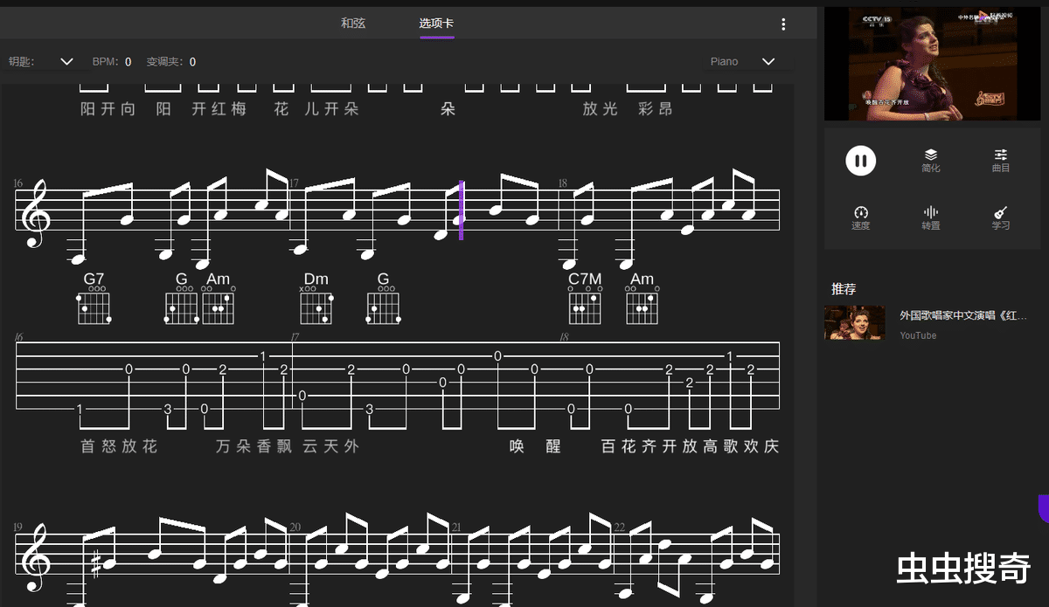Image resolution: width=1049 pixels, height=607 pixels.
Task: Click the treble clef on measure 19 staff
Action: tap(38, 559)
